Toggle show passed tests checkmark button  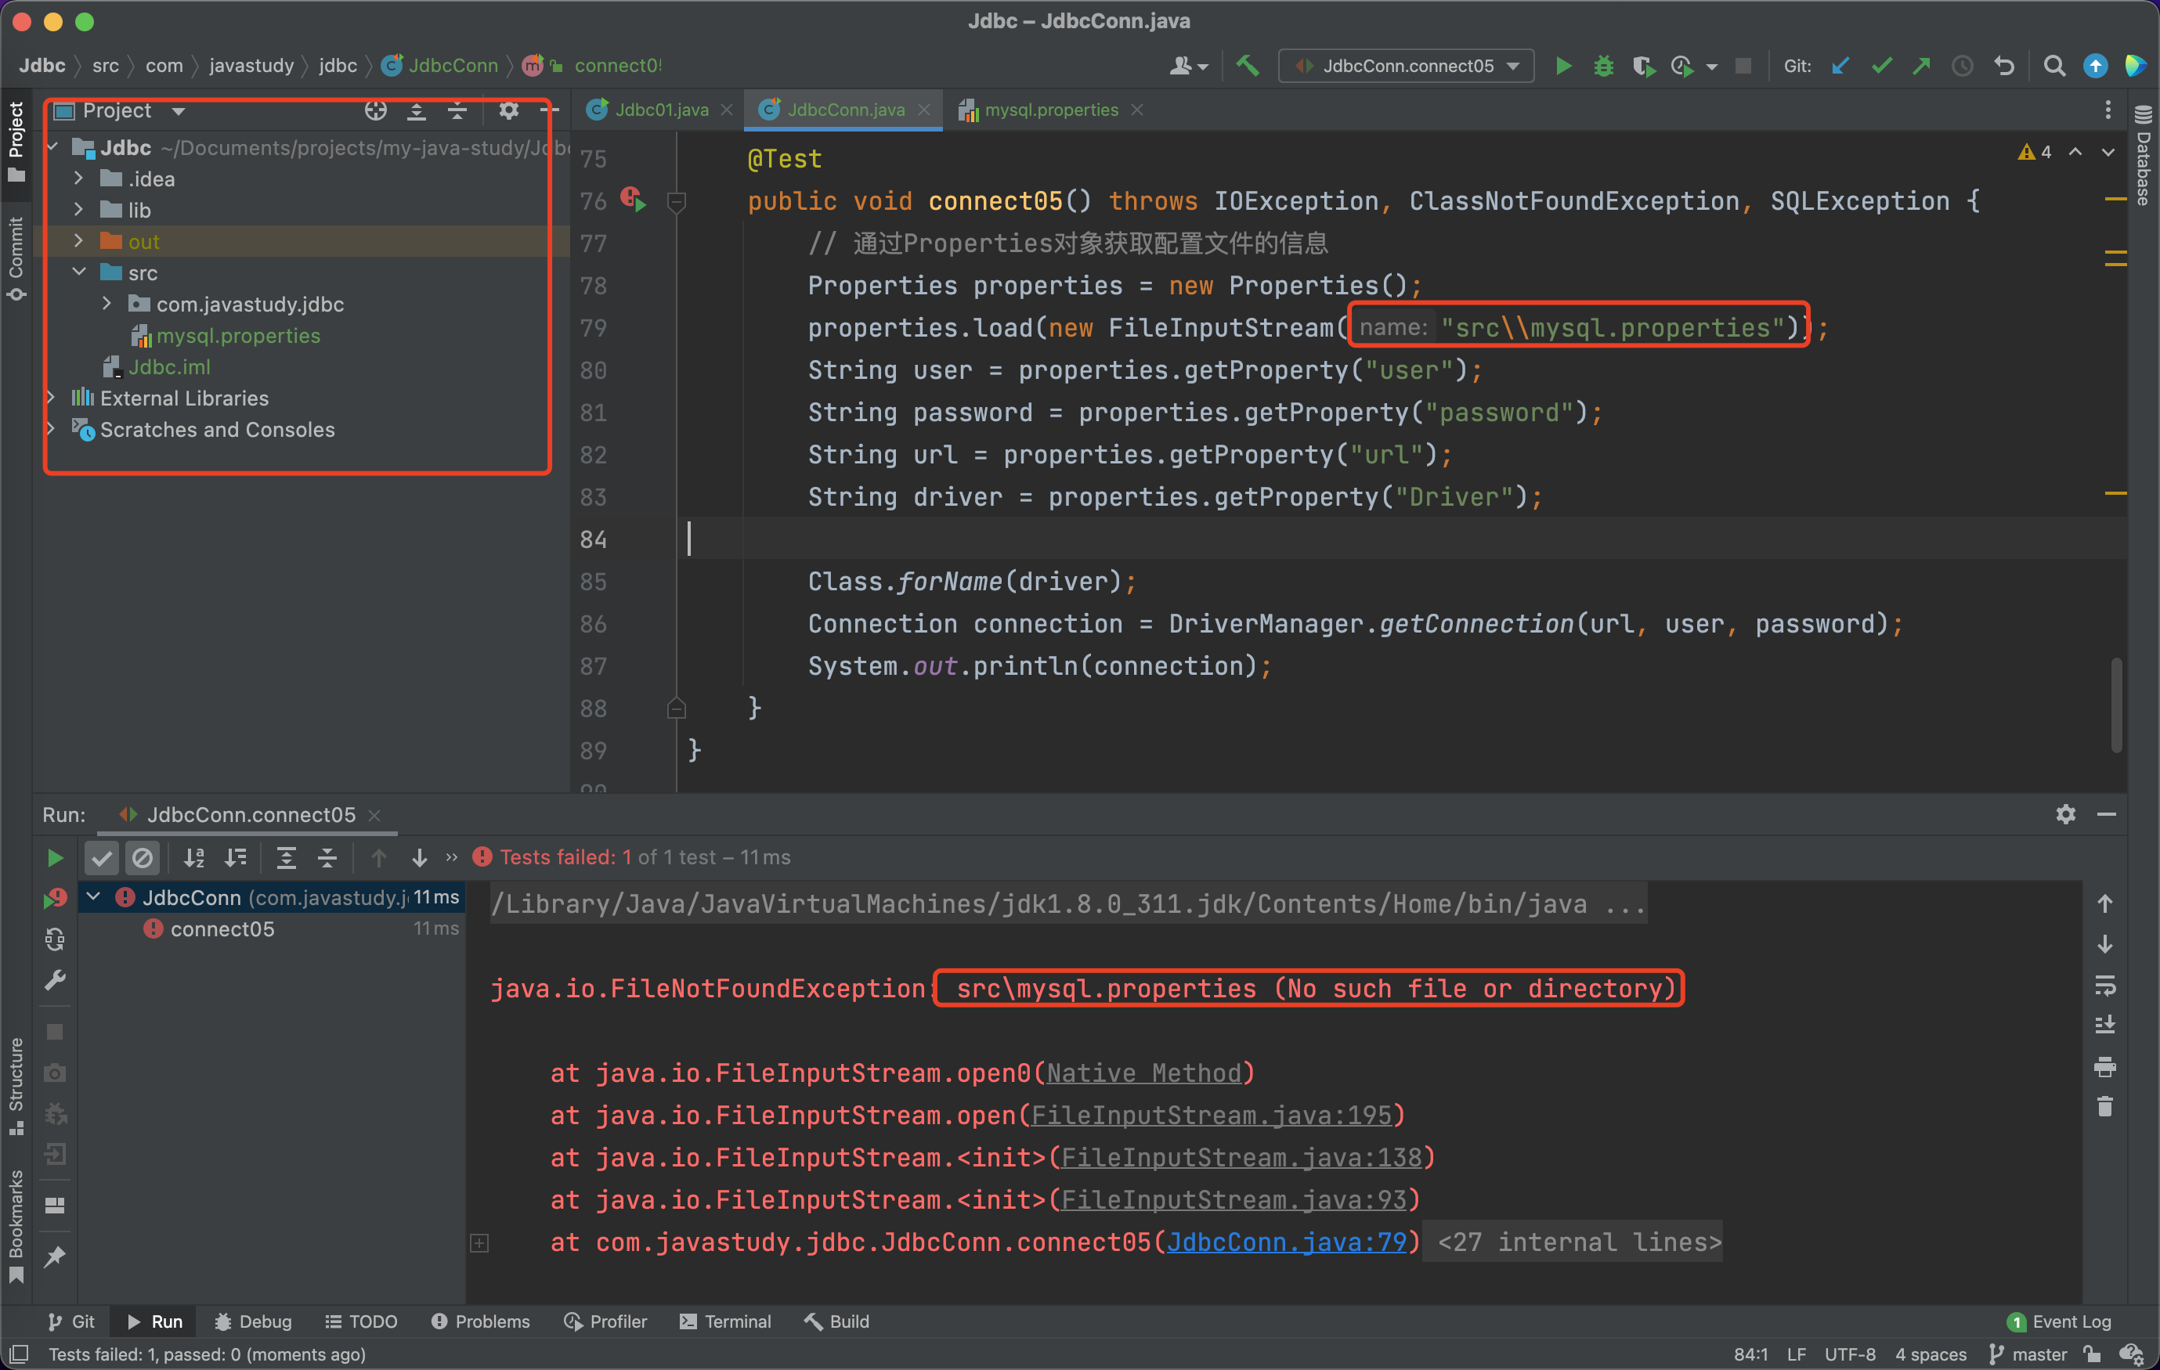pos(103,858)
